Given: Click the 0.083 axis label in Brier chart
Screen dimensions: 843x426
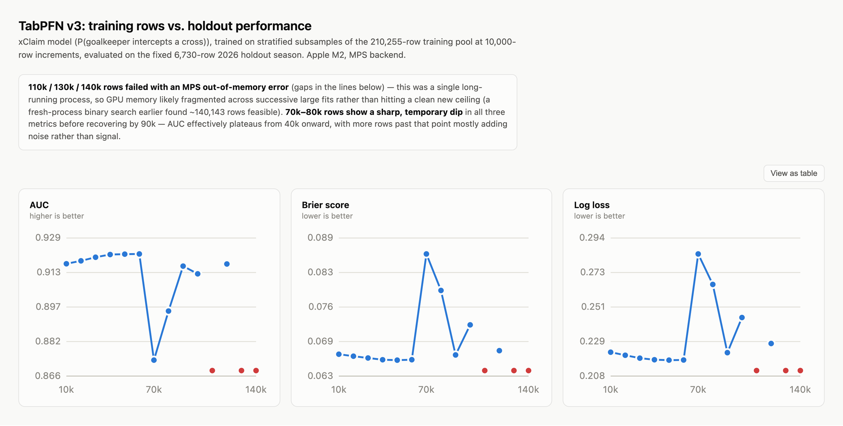Looking at the screenshot, I should (x=320, y=272).
